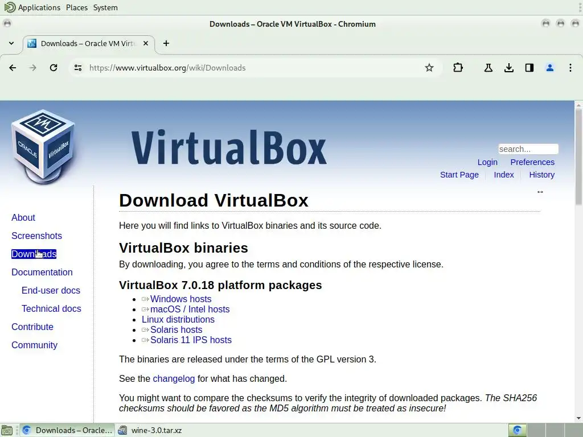The height and width of the screenshot is (437, 583).
Task: Open the System menu
Action: (105, 7)
